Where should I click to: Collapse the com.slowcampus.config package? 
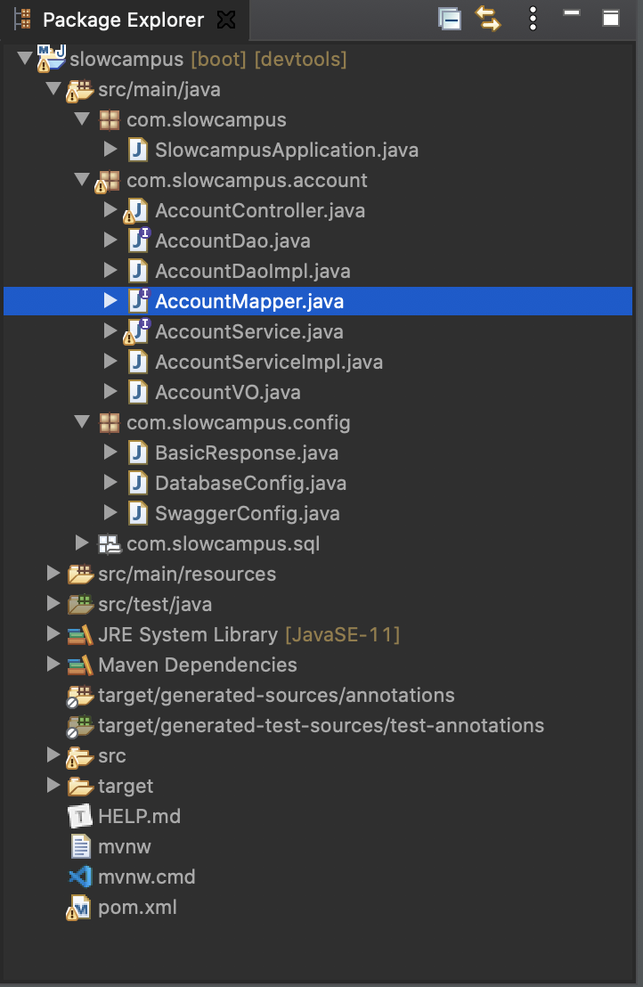82,421
